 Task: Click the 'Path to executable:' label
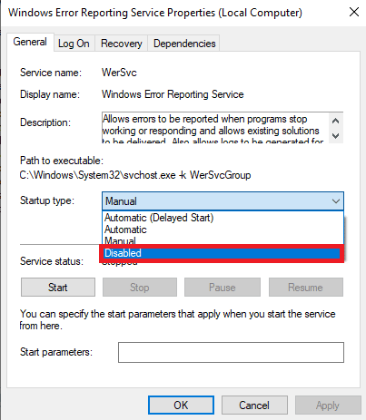coord(62,161)
